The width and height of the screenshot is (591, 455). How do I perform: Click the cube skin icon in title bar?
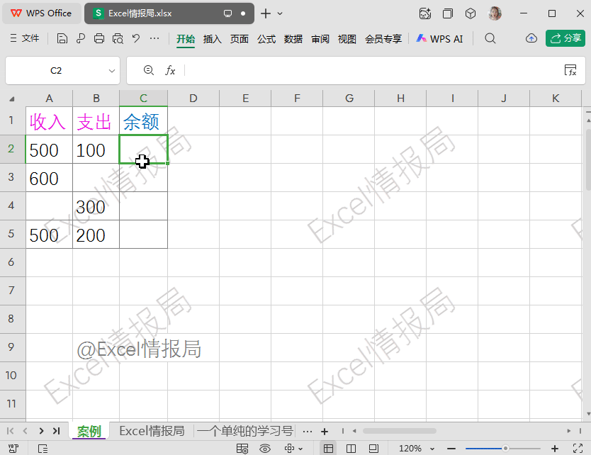point(470,14)
